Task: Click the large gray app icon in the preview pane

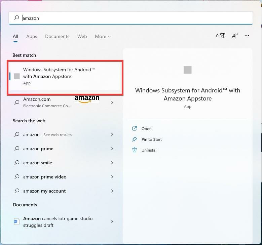Action: tap(187, 70)
